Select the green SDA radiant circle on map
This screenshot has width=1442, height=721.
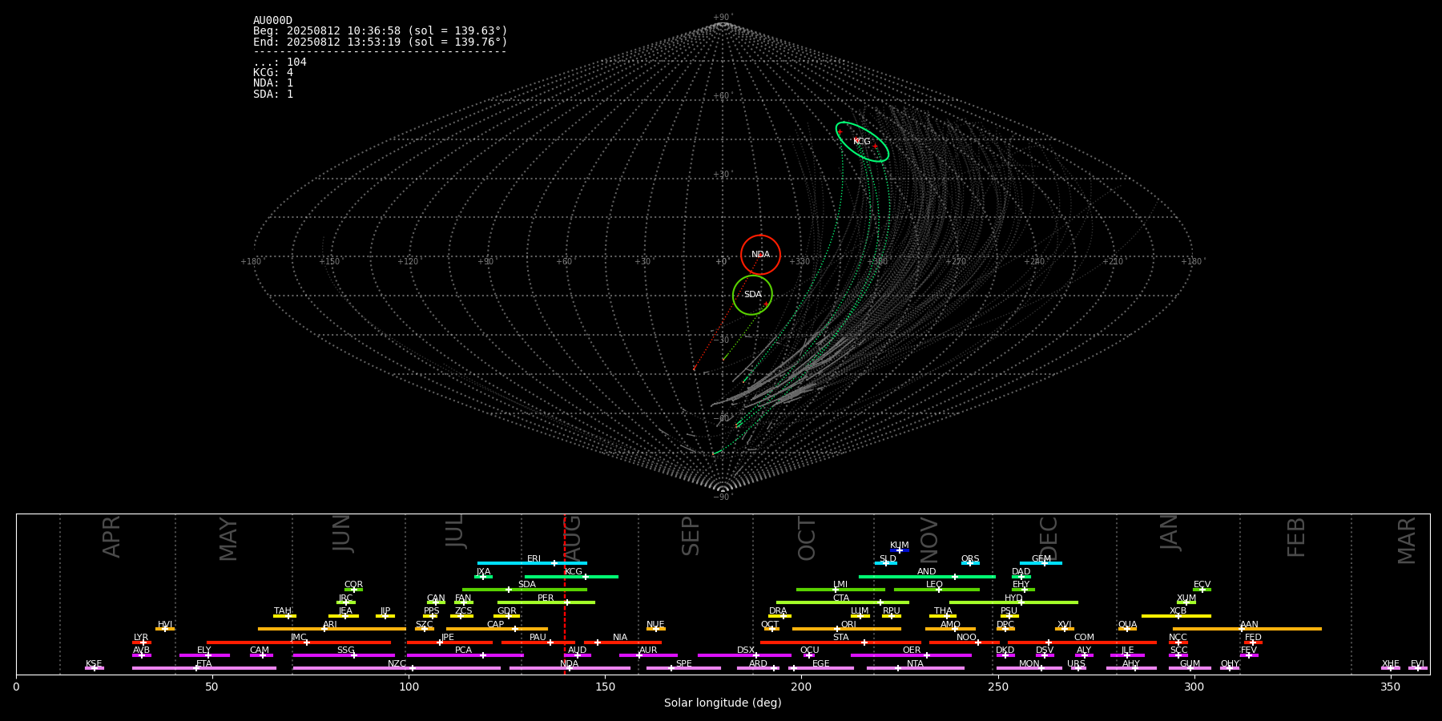(752, 295)
